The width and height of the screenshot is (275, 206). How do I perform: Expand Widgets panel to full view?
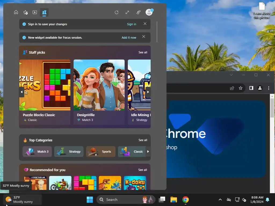click(x=127, y=12)
